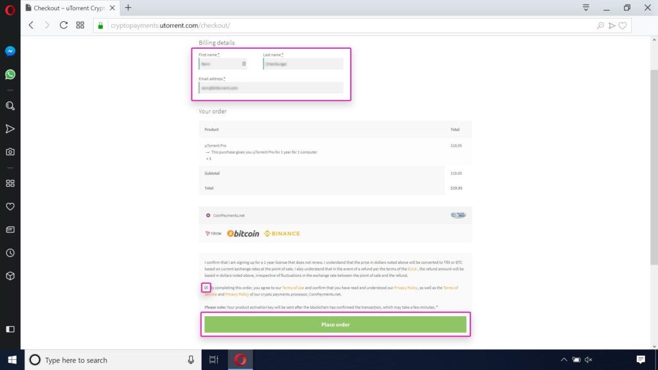This screenshot has width=658, height=370.
Task: Open WhatsApp in the Opera sidebar
Action: 10,75
